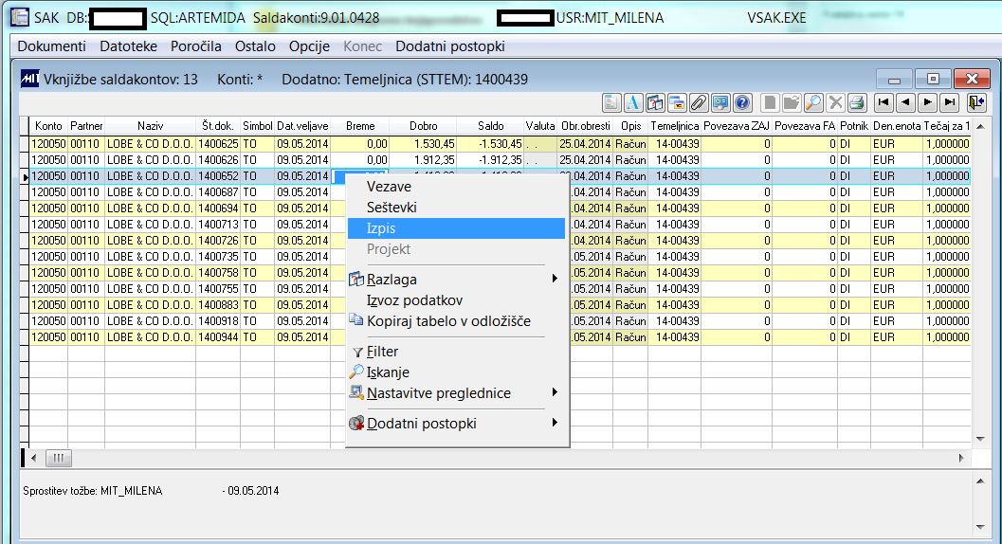The width and height of the screenshot is (1002, 544).
Task: Click the printer icon in the toolbar
Action: click(857, 102)
